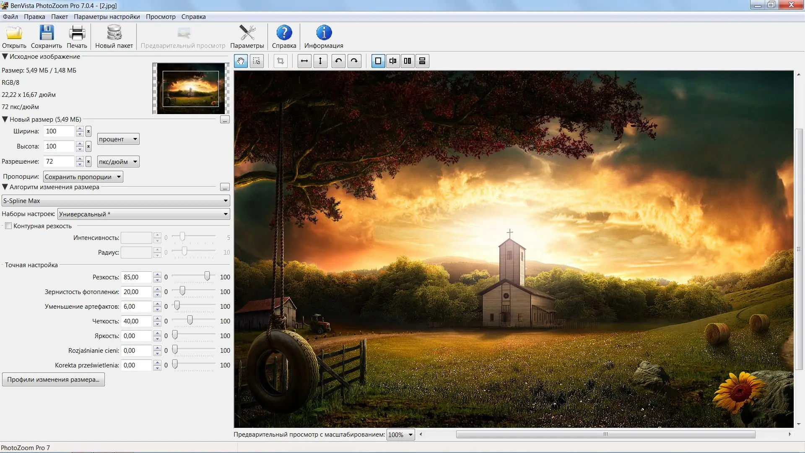Image resolution: width=805 pixels, height=453 pixels.
Task: Create a Новый пакет batch
Action: (x=113, y=36)
